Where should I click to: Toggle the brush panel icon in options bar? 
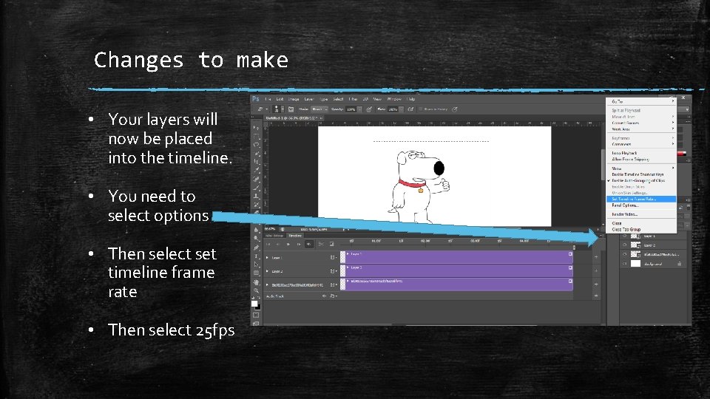pos(291,109)
